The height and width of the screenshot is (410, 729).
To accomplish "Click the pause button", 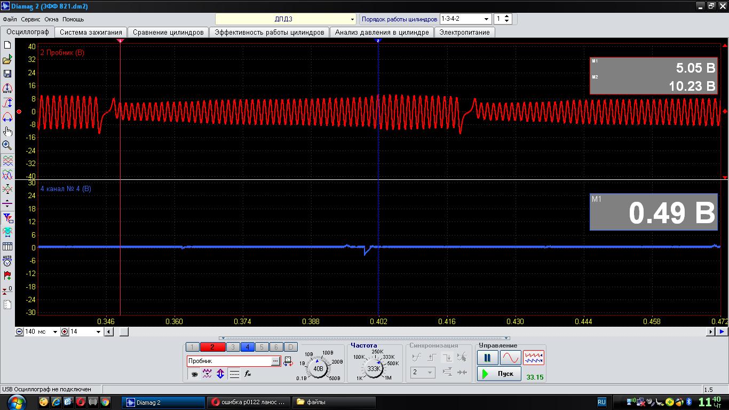I will 487,358.
